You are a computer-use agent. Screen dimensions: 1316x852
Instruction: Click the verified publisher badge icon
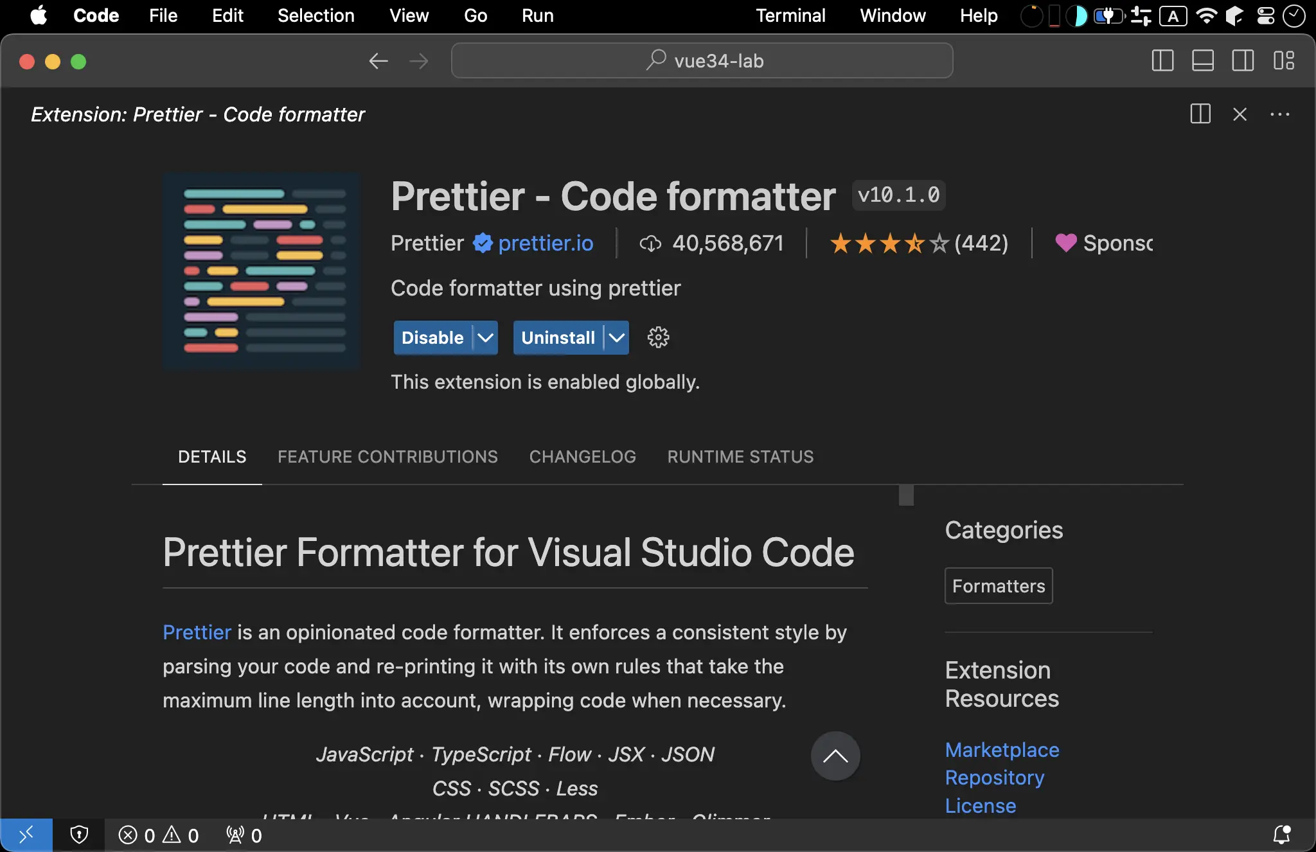483,243
